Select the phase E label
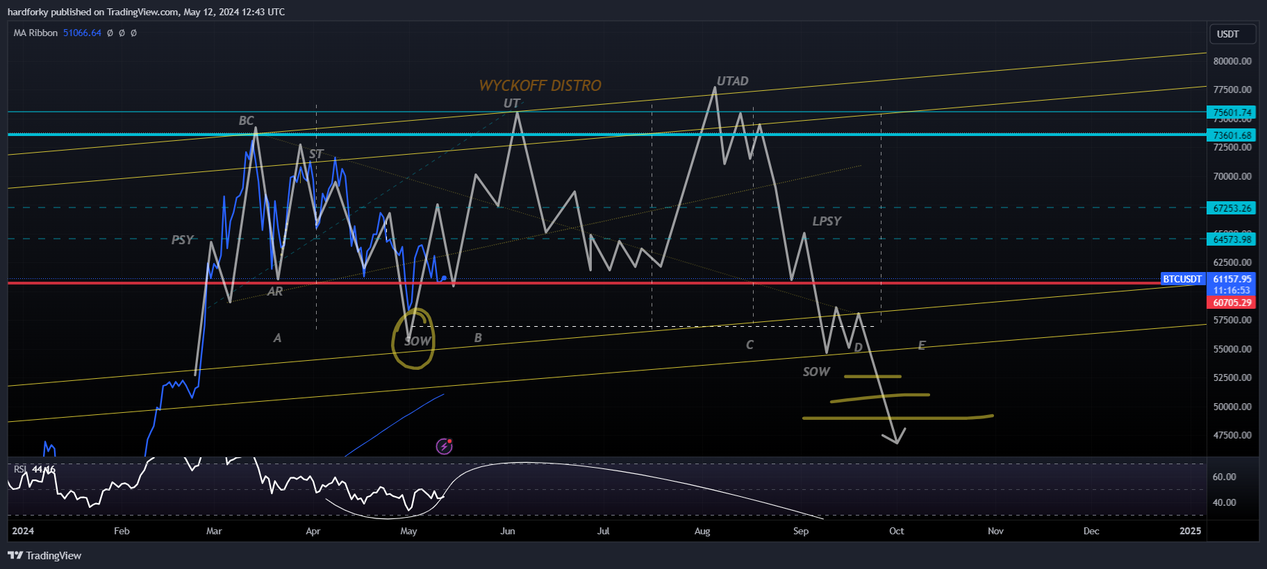Image resolution: width=1267 pixels, height=569 pixels. coord(922,346)
